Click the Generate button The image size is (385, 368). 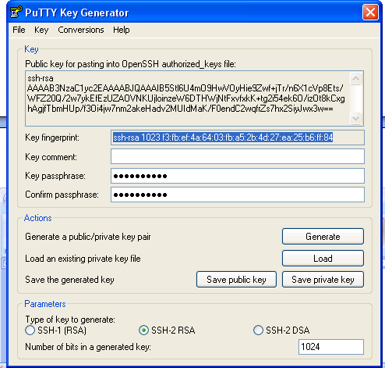[x=323, y=237]
